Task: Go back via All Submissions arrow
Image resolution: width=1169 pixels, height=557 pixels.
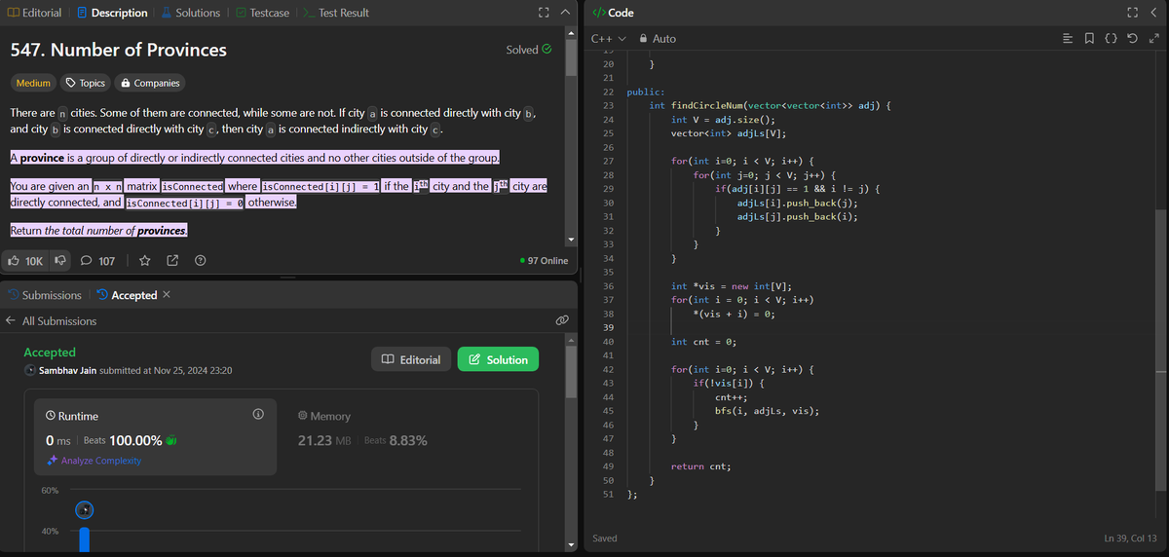Action: (x=11, y=321)
